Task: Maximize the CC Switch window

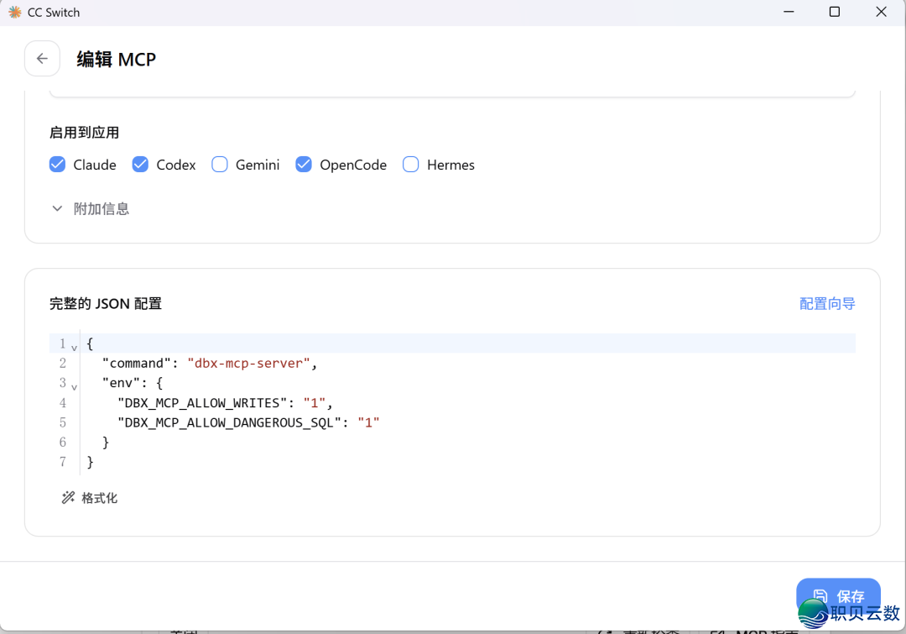Action: pyautogui.click(x=835, y=12)
